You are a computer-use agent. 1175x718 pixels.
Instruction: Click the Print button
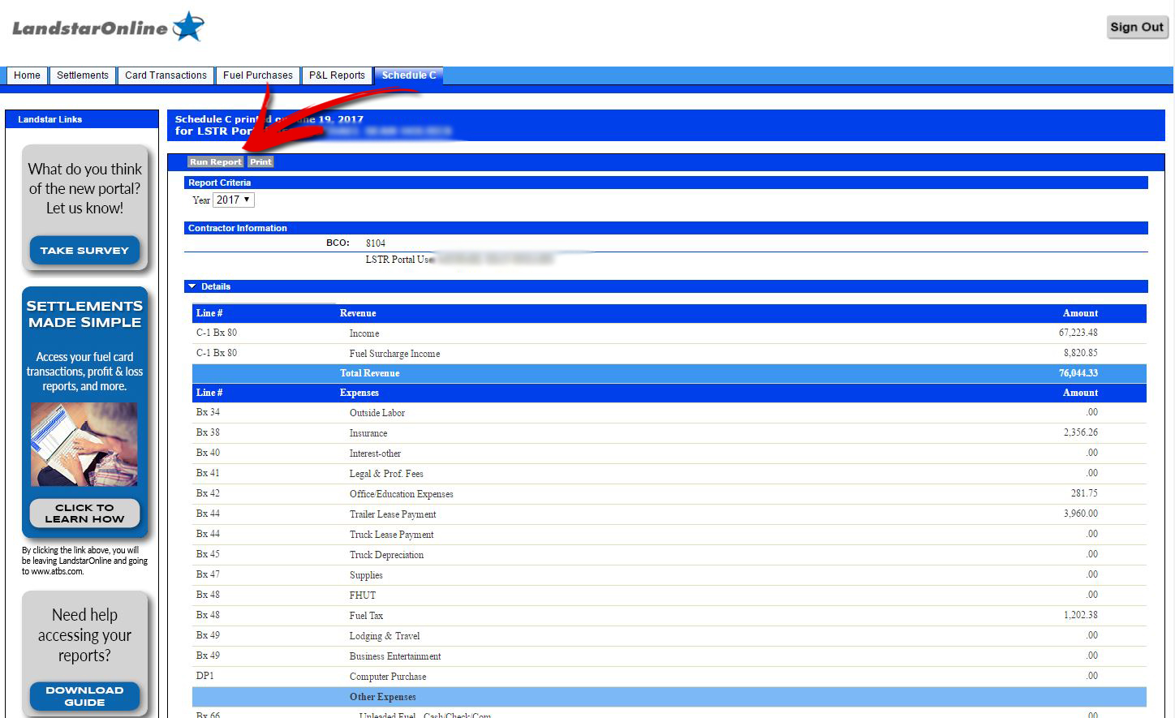[260, 161]
